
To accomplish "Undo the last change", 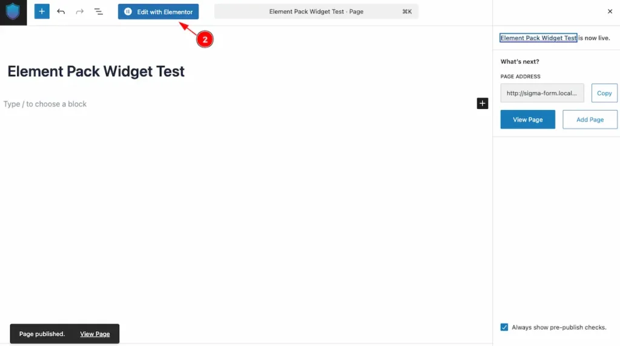I will (x=61, y=11).
